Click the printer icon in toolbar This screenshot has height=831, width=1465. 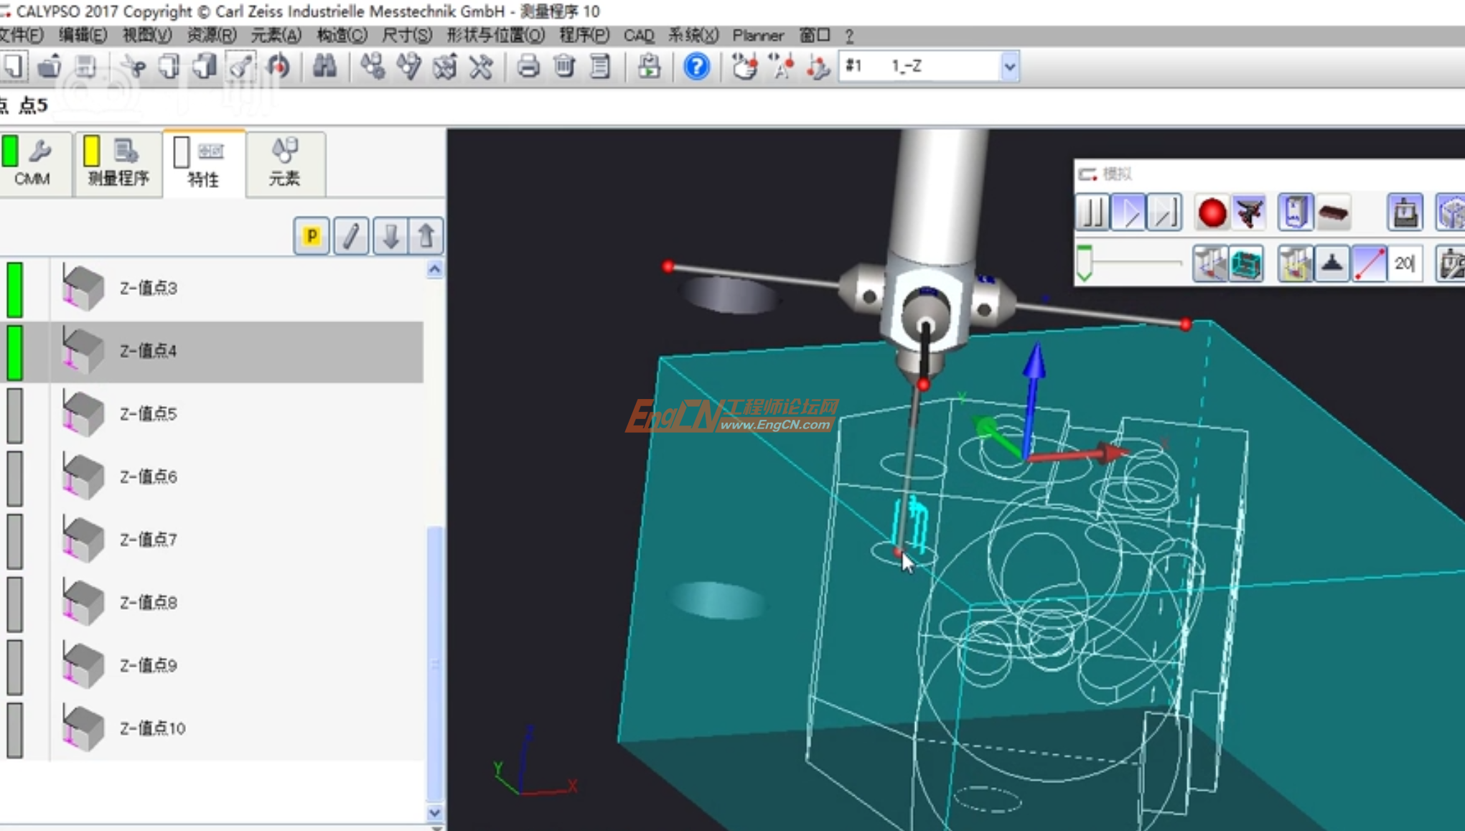click(528, 67)
